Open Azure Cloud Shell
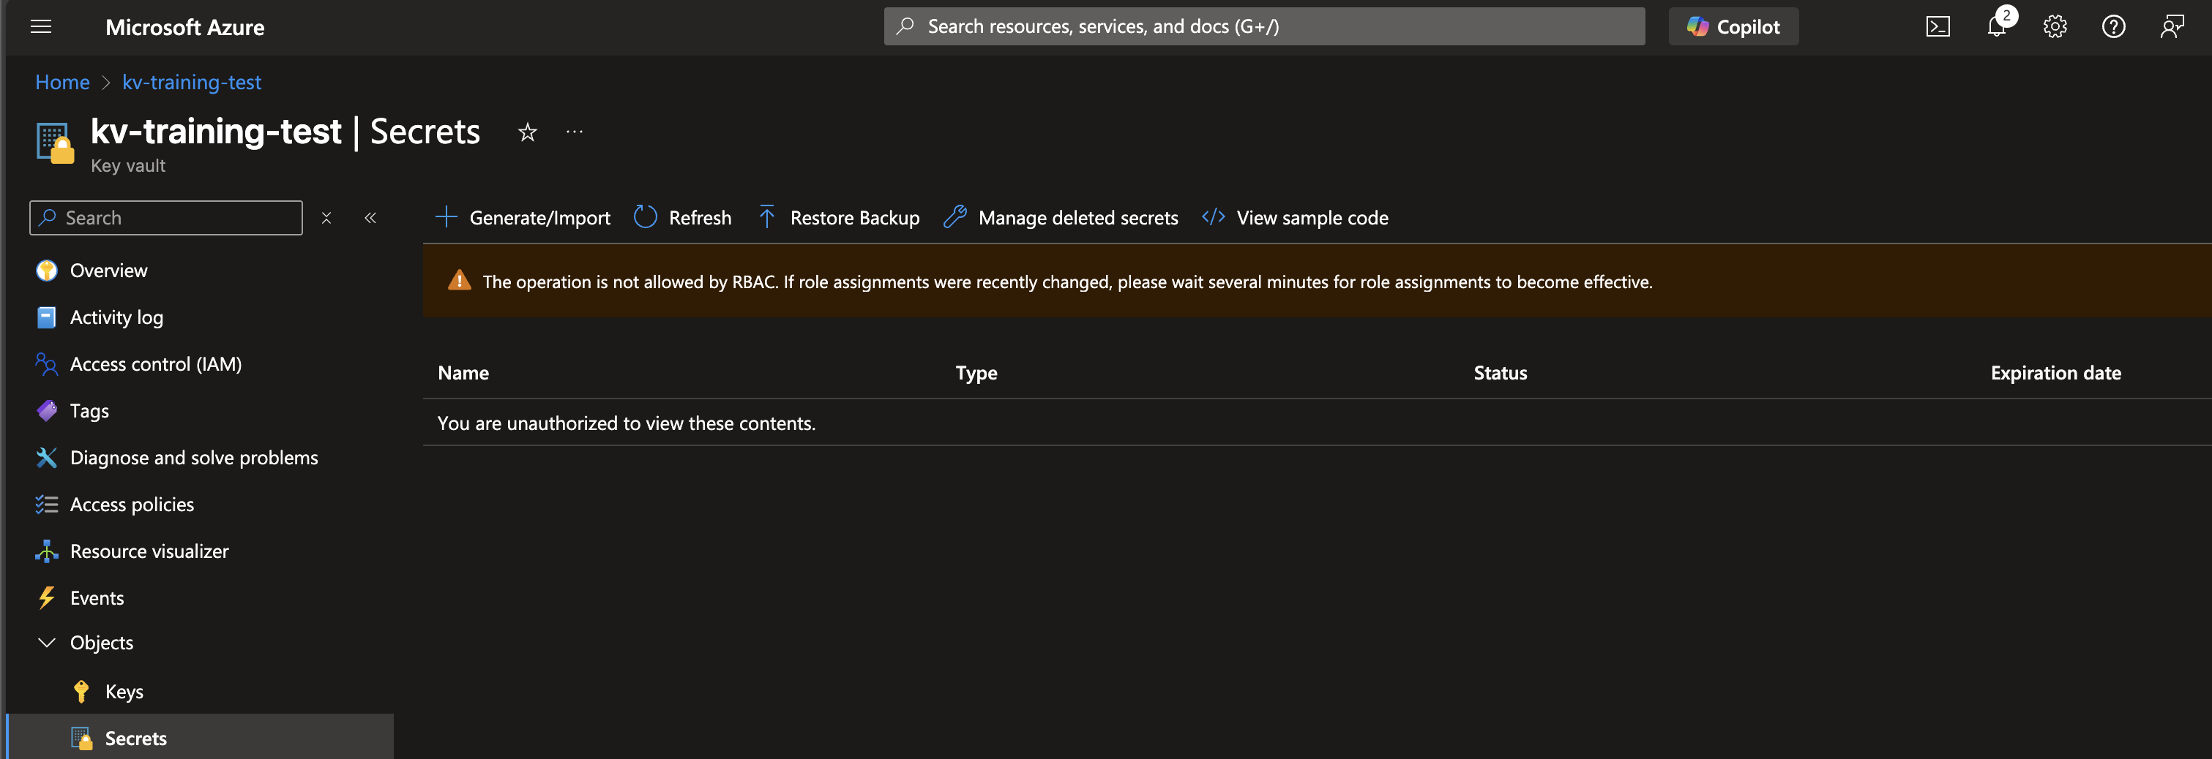Viewport: 2212px width, 759px height. [x=1938, y=26]
